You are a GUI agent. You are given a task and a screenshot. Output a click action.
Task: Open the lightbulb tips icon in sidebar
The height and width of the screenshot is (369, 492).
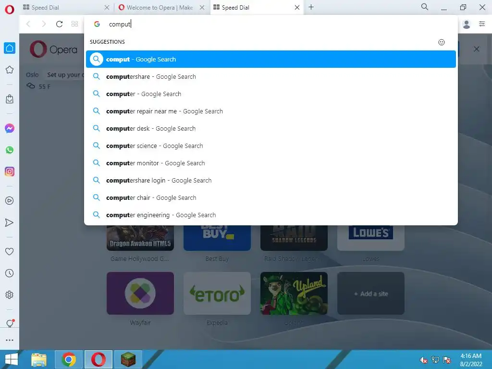pyautogui.click(x=10, y=323)
